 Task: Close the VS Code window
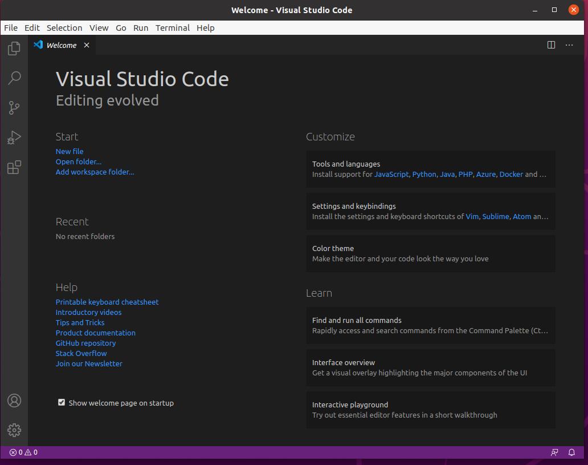tap(573, 10)
